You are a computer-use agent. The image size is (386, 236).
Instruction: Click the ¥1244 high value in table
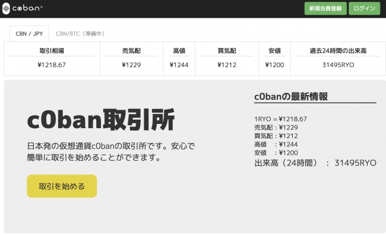[179, 65]
